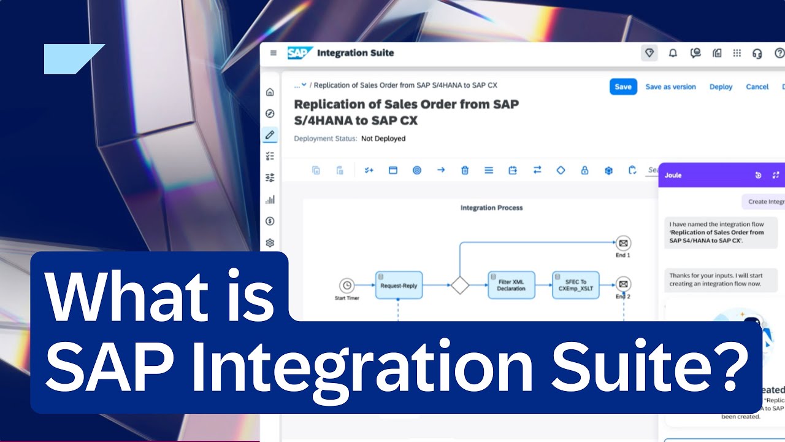The height and width of the screenshot is (442, 785).
Task: Select the End 2 message event
Action: click(x=623, y=284)
